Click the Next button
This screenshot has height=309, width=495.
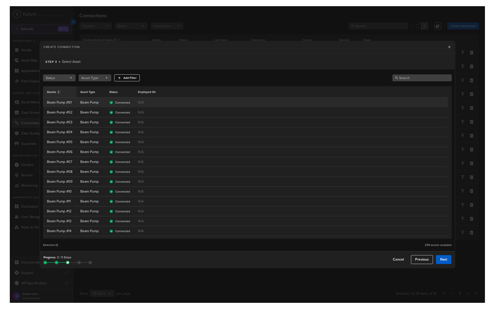(x=443, y=259)
